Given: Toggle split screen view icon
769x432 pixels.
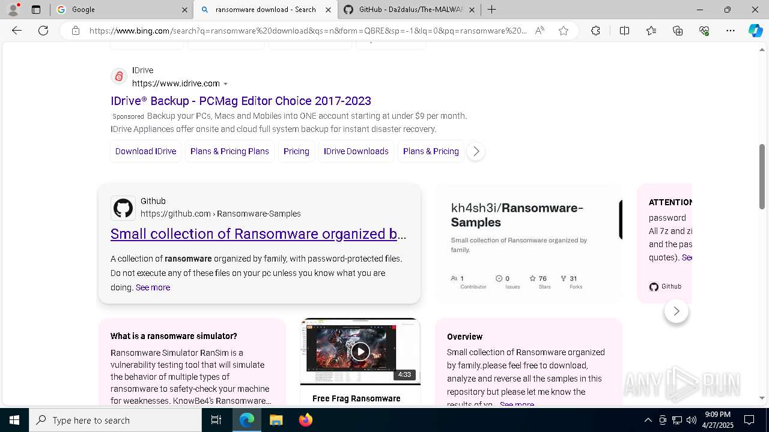Looking at the screenshot, I should coord(624,31).
